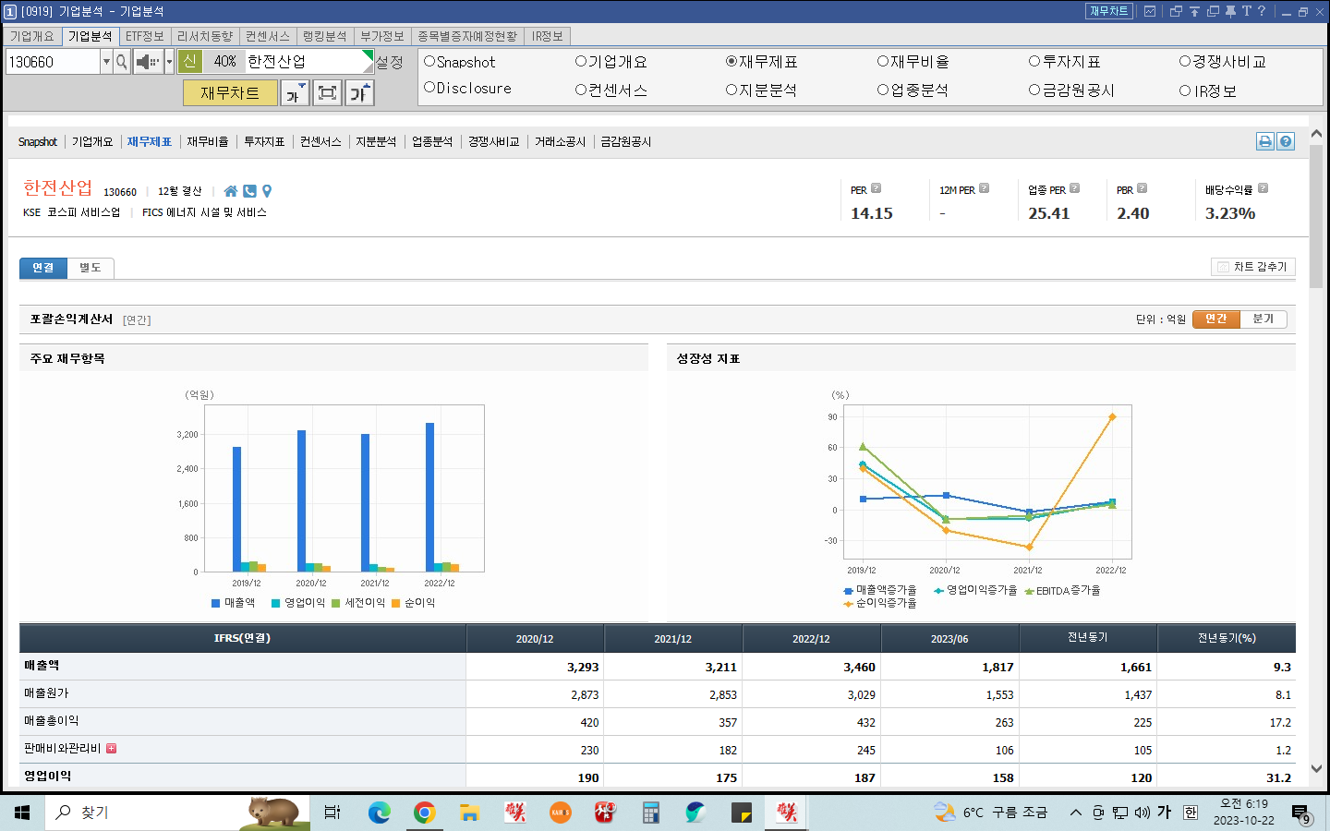Click the home icon next to 12월 결산

click(x=231, y=191)
